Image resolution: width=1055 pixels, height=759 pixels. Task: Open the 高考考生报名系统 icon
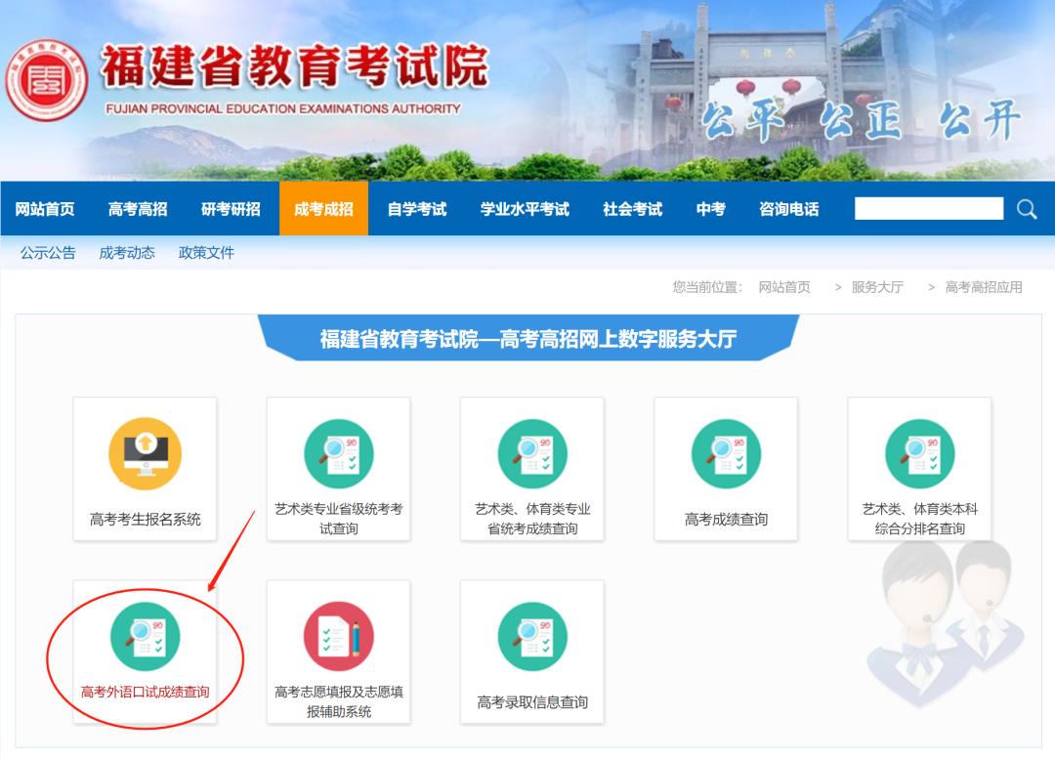coord(144,468)
